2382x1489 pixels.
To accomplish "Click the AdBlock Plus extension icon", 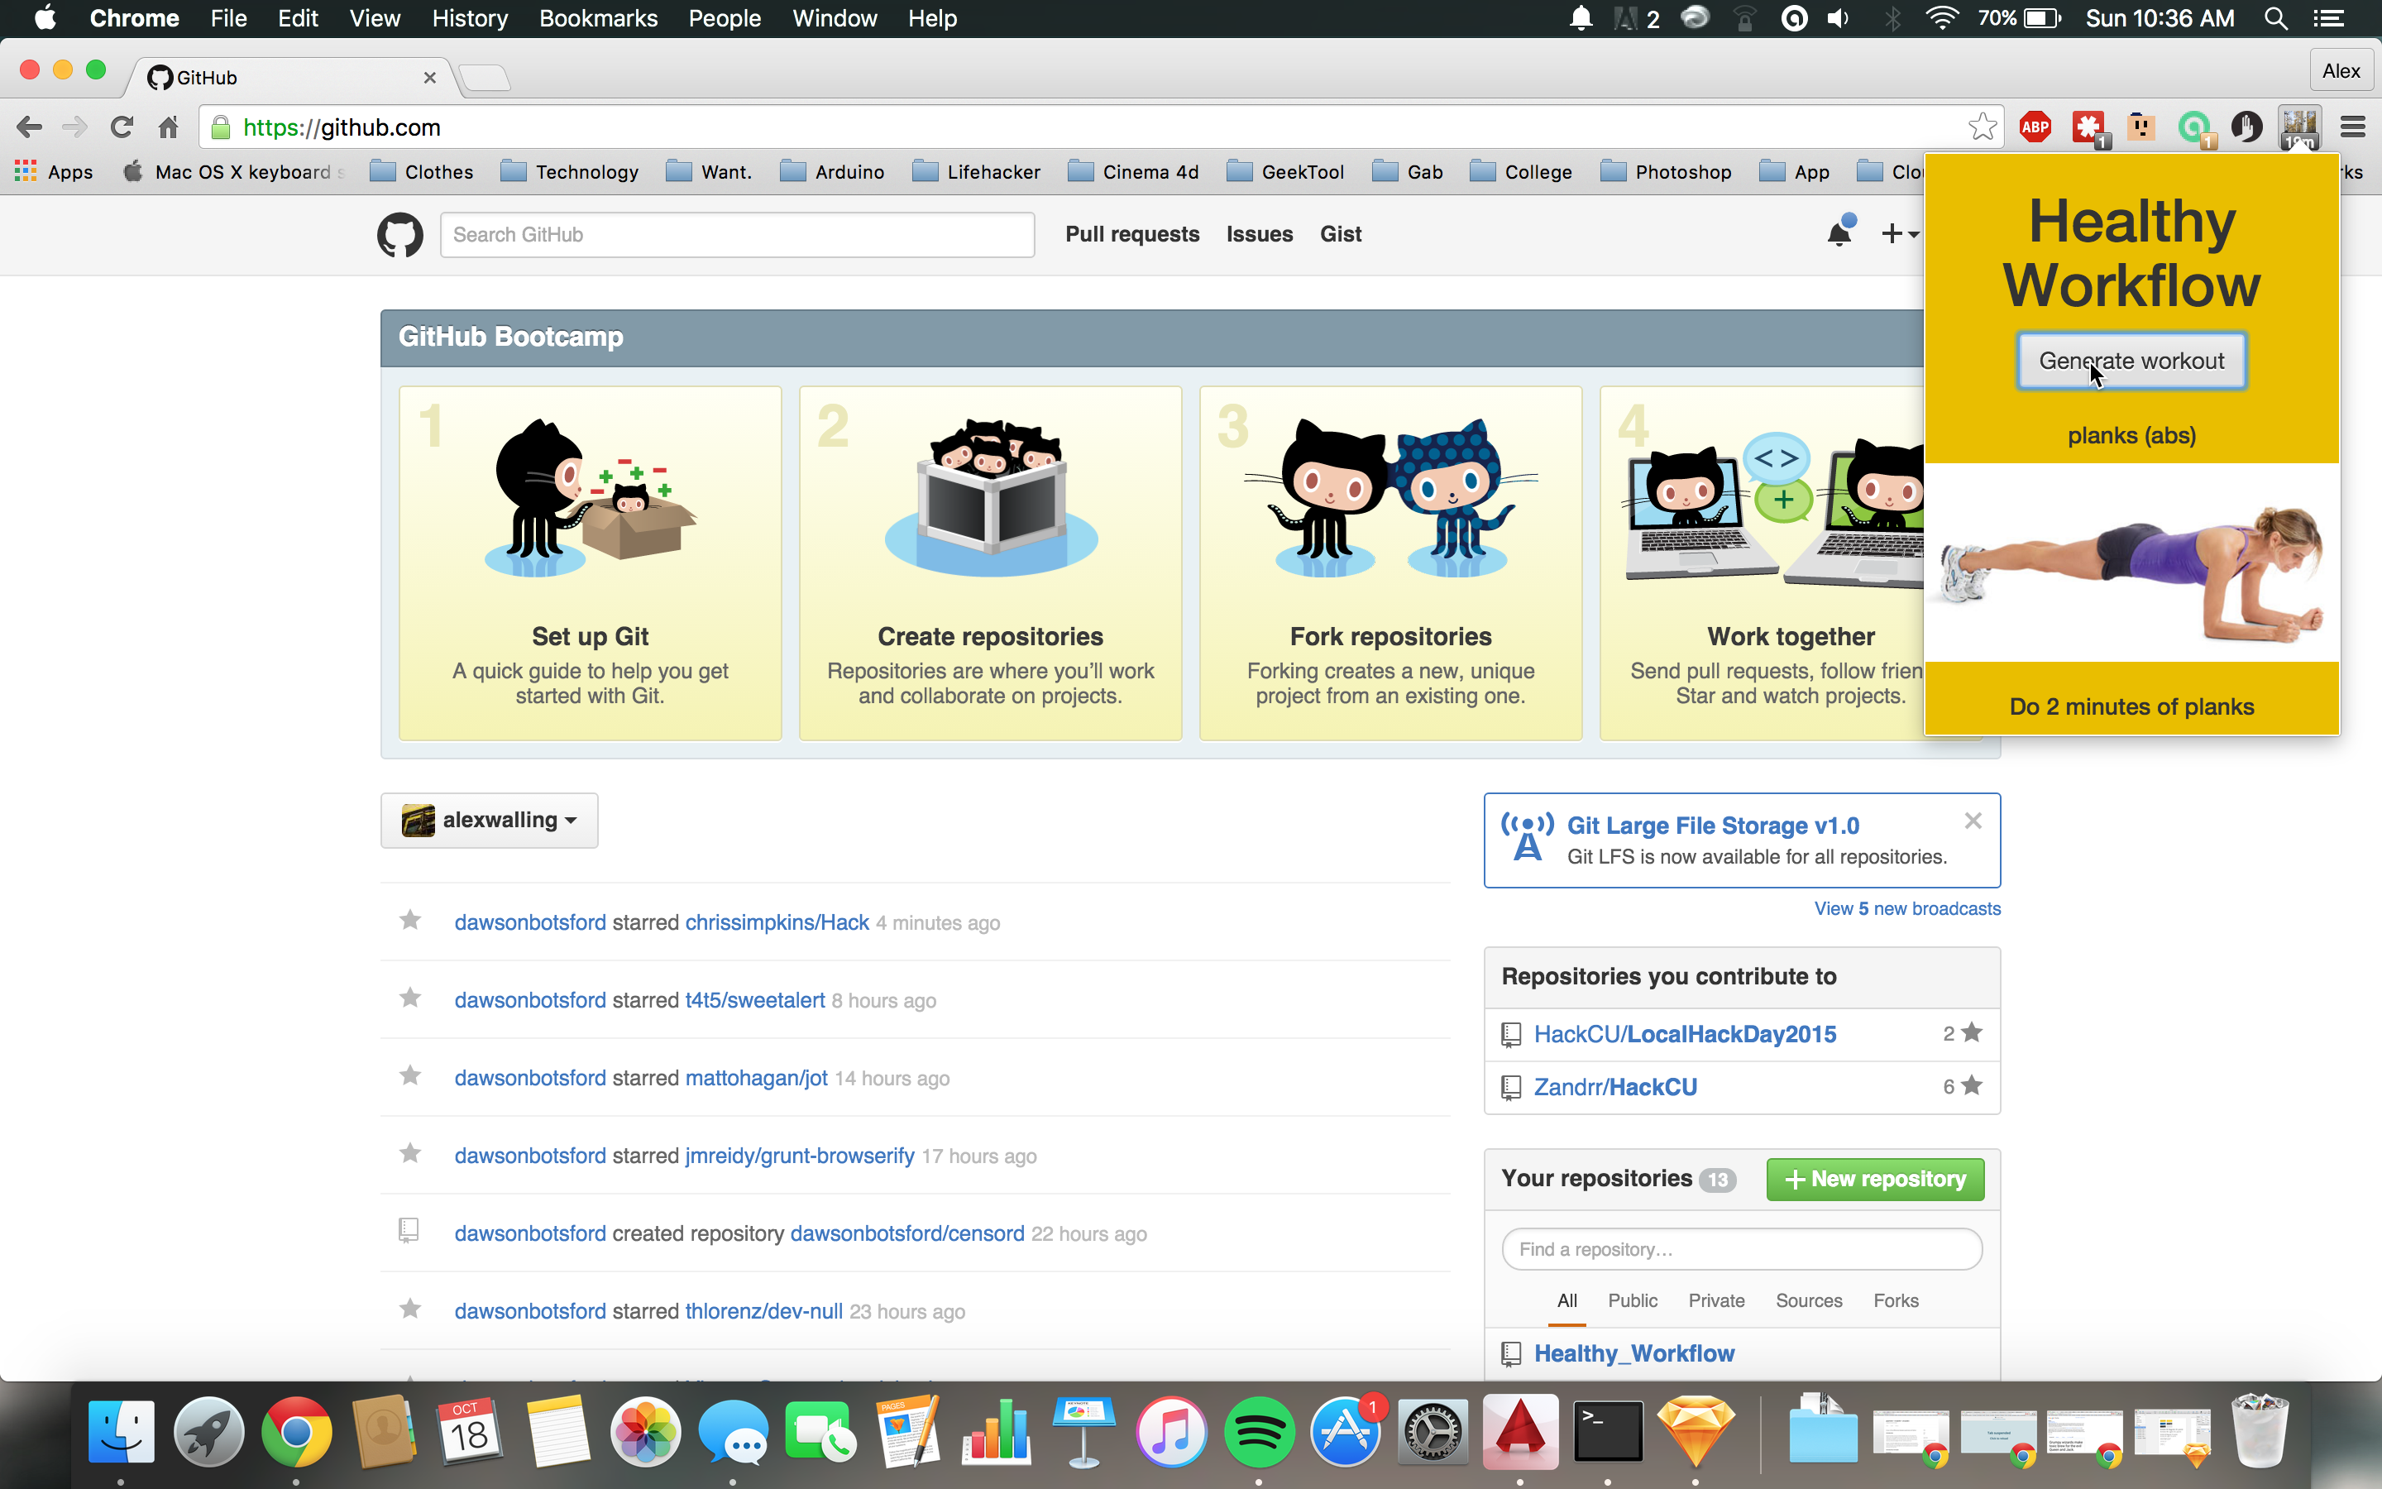I will (2035, 127).
